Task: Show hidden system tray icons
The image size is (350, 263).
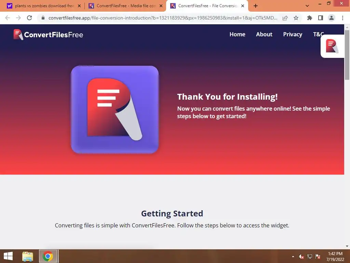Action: [293, 256]
